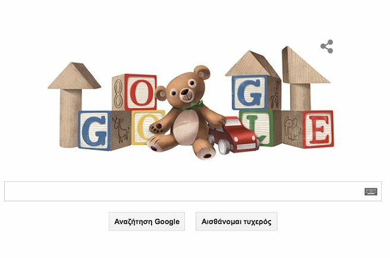The height and width of the screenshot is (258, 390).
Task: Click the Αισθάνομαι τυχερός button
Action: 236,221
